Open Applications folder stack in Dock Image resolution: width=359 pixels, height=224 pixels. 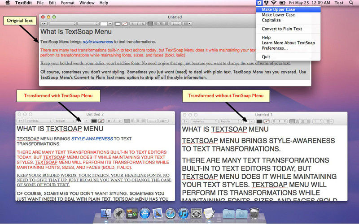point(228,214)
